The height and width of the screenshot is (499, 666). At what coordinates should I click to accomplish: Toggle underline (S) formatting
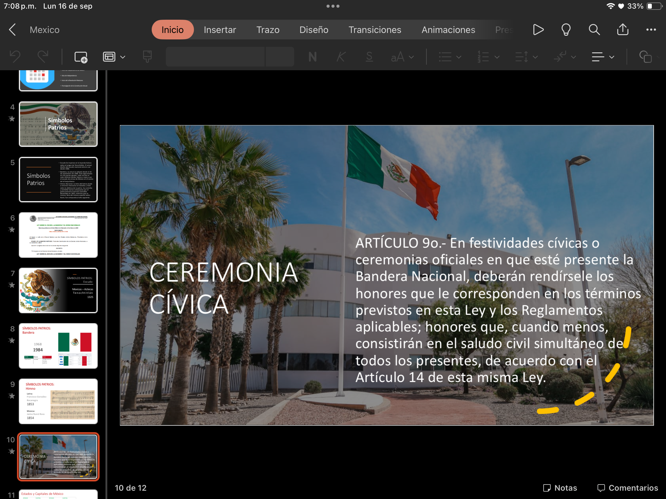click(369, 57)
